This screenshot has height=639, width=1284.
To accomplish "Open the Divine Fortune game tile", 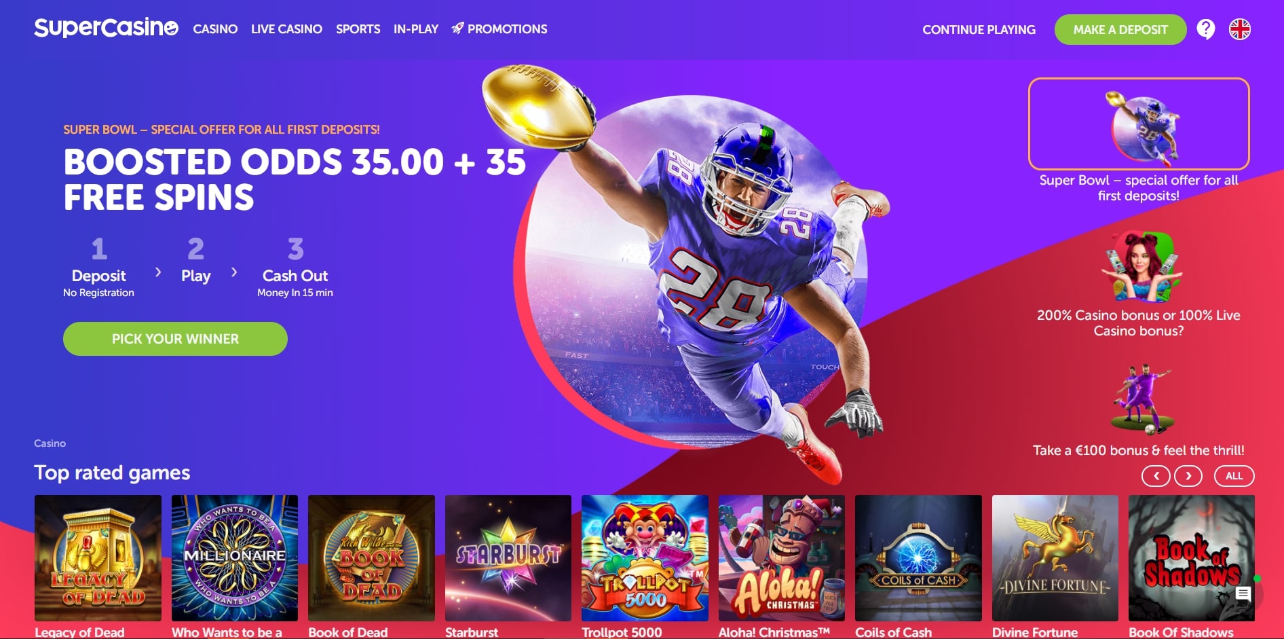I will [x=1055, y=558].
